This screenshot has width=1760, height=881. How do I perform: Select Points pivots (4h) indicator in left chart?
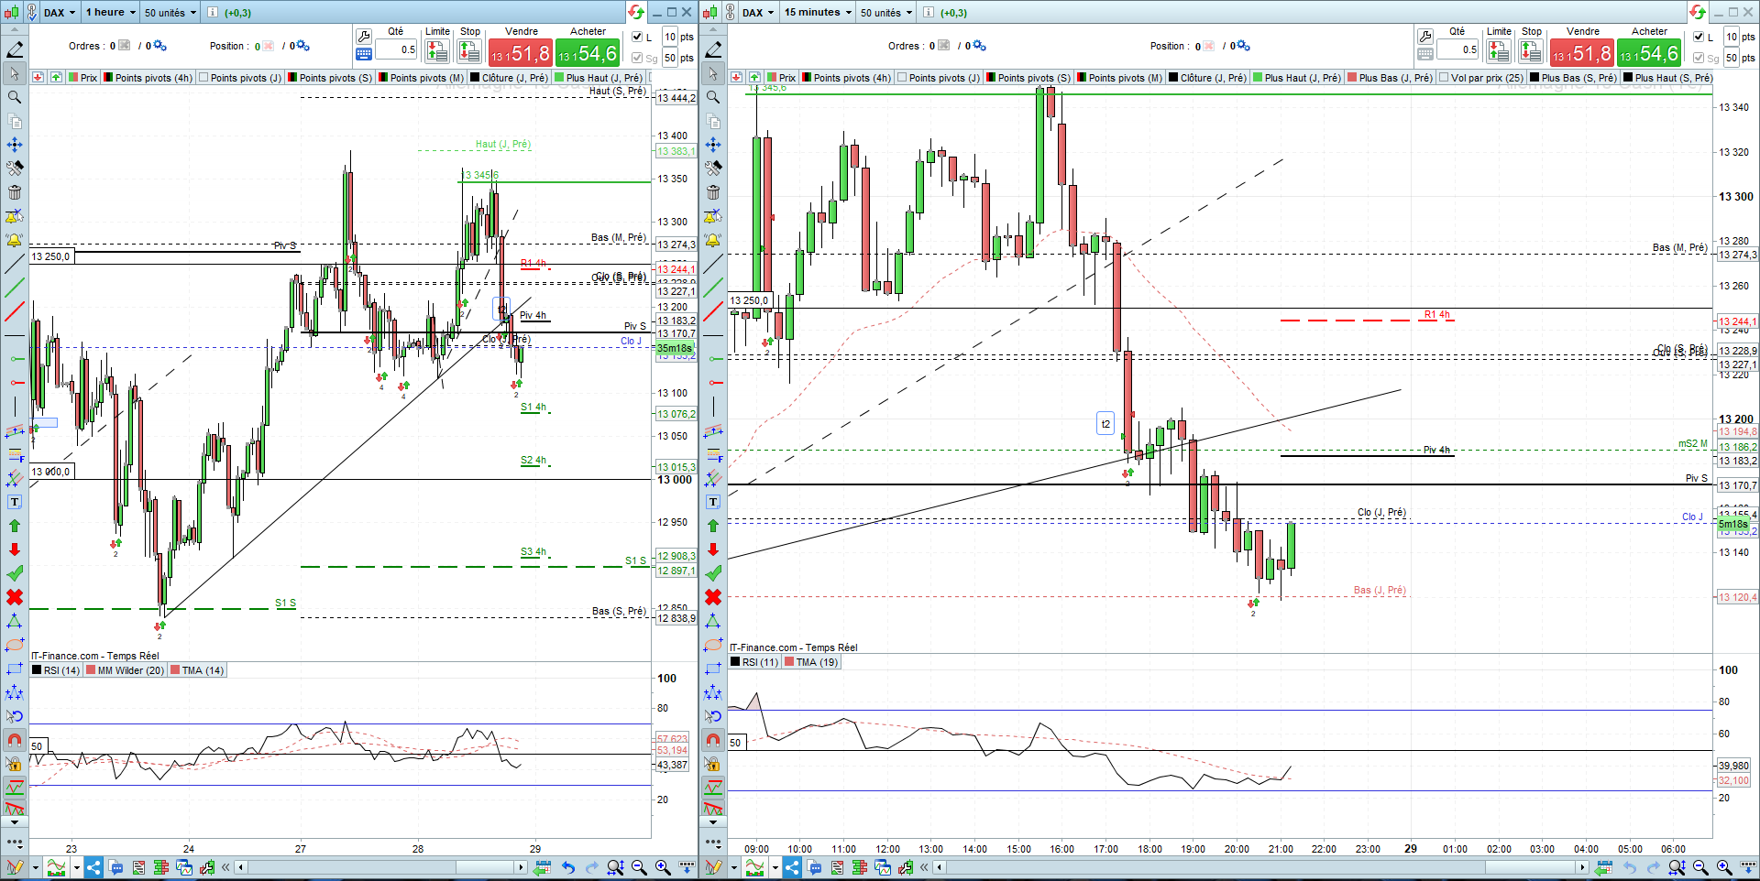tap(148, 78)
